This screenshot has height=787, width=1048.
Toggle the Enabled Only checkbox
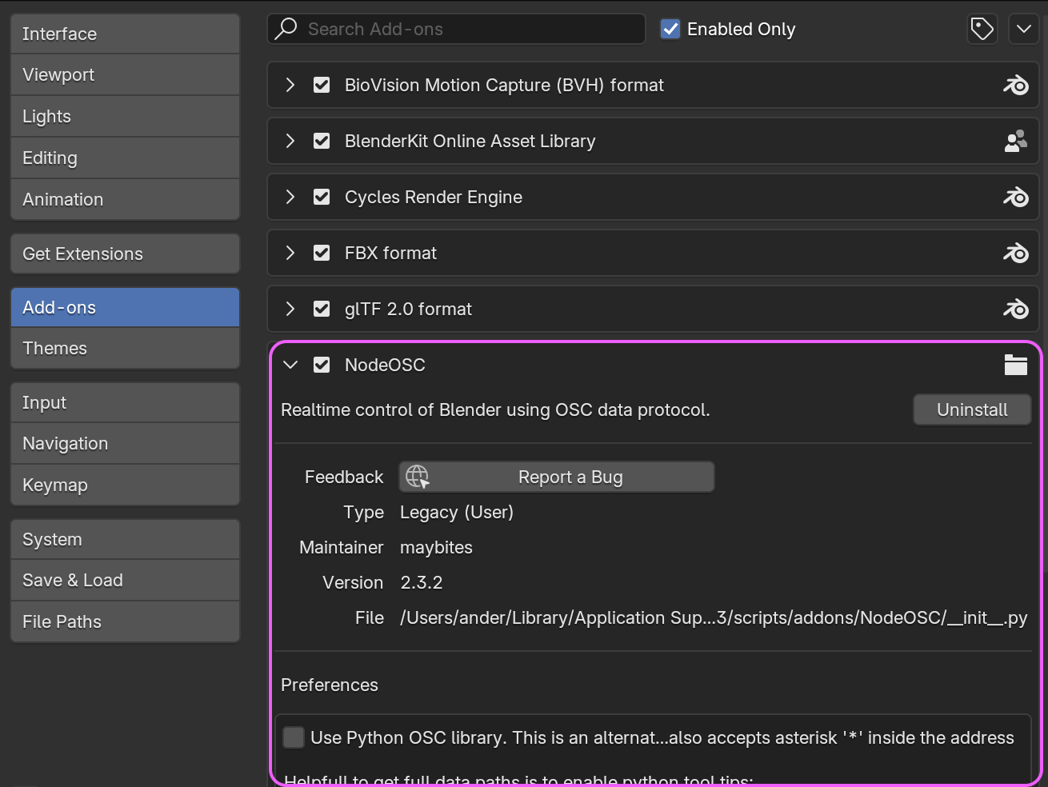point(670,29)
